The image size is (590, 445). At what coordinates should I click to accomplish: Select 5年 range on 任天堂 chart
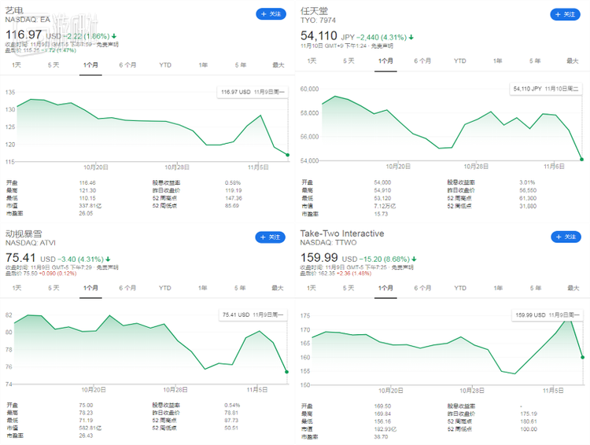click(x=535, y=61)
